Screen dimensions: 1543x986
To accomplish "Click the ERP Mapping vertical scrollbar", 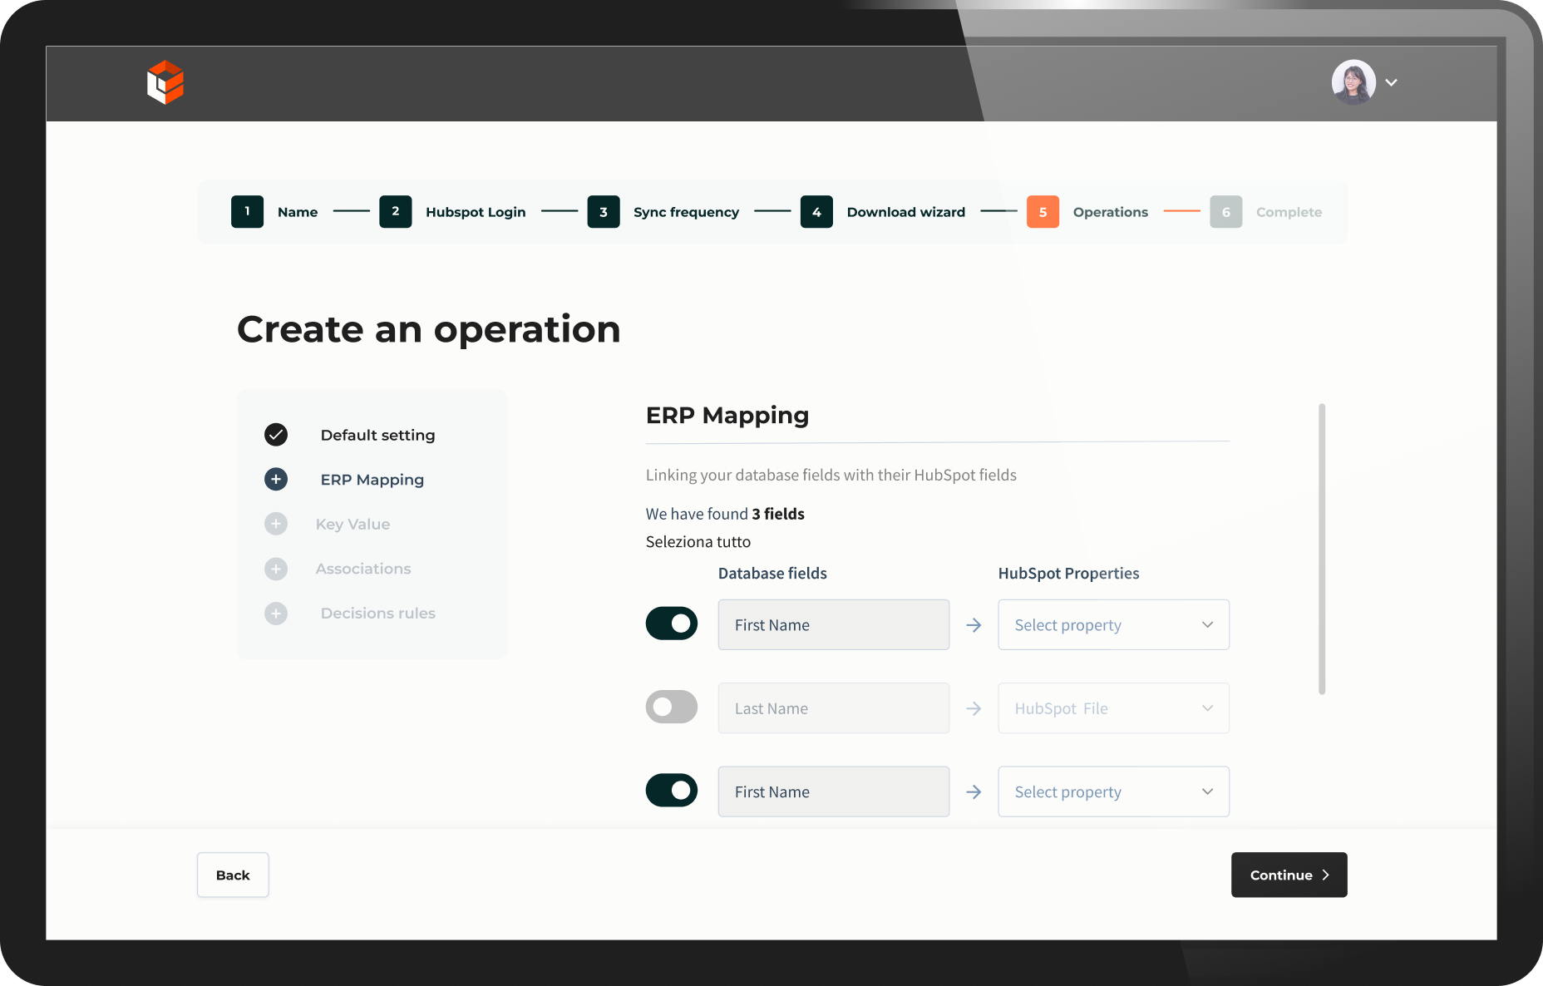I will click(x=1322, y=549).
